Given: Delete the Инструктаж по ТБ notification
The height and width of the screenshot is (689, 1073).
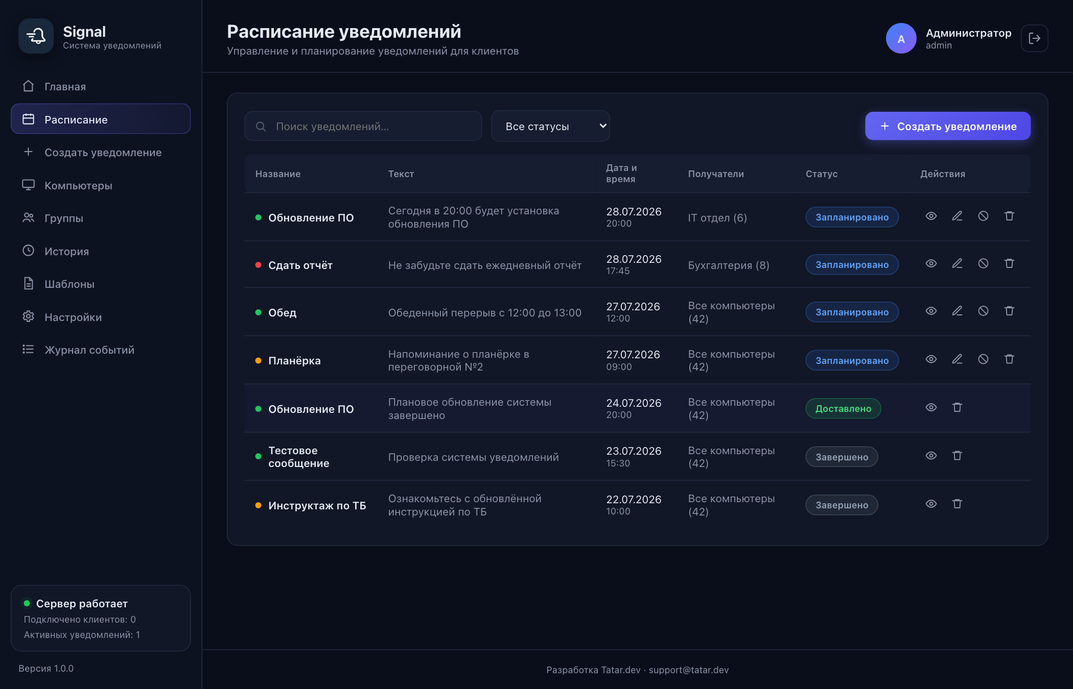Looking at the screenshot, I should point(957,504).
